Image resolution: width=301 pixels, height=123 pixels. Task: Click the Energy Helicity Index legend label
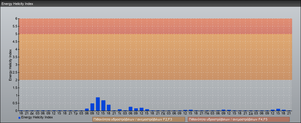pyautogui.click(x=37, y=117)
